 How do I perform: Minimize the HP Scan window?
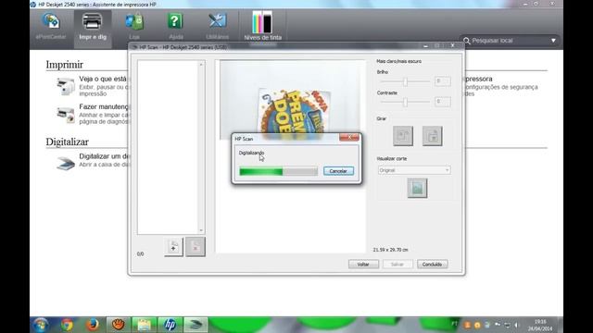tap(426, 45)
